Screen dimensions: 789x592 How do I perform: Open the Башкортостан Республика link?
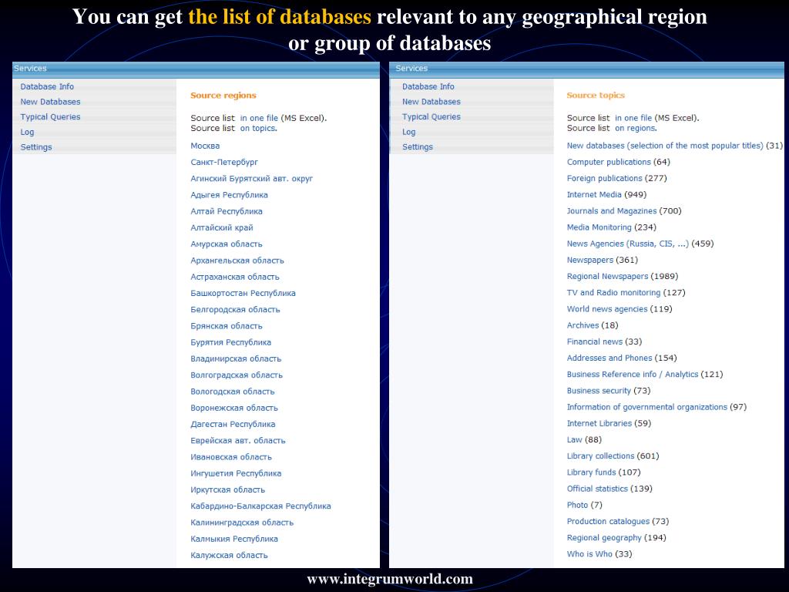point(243,293)
